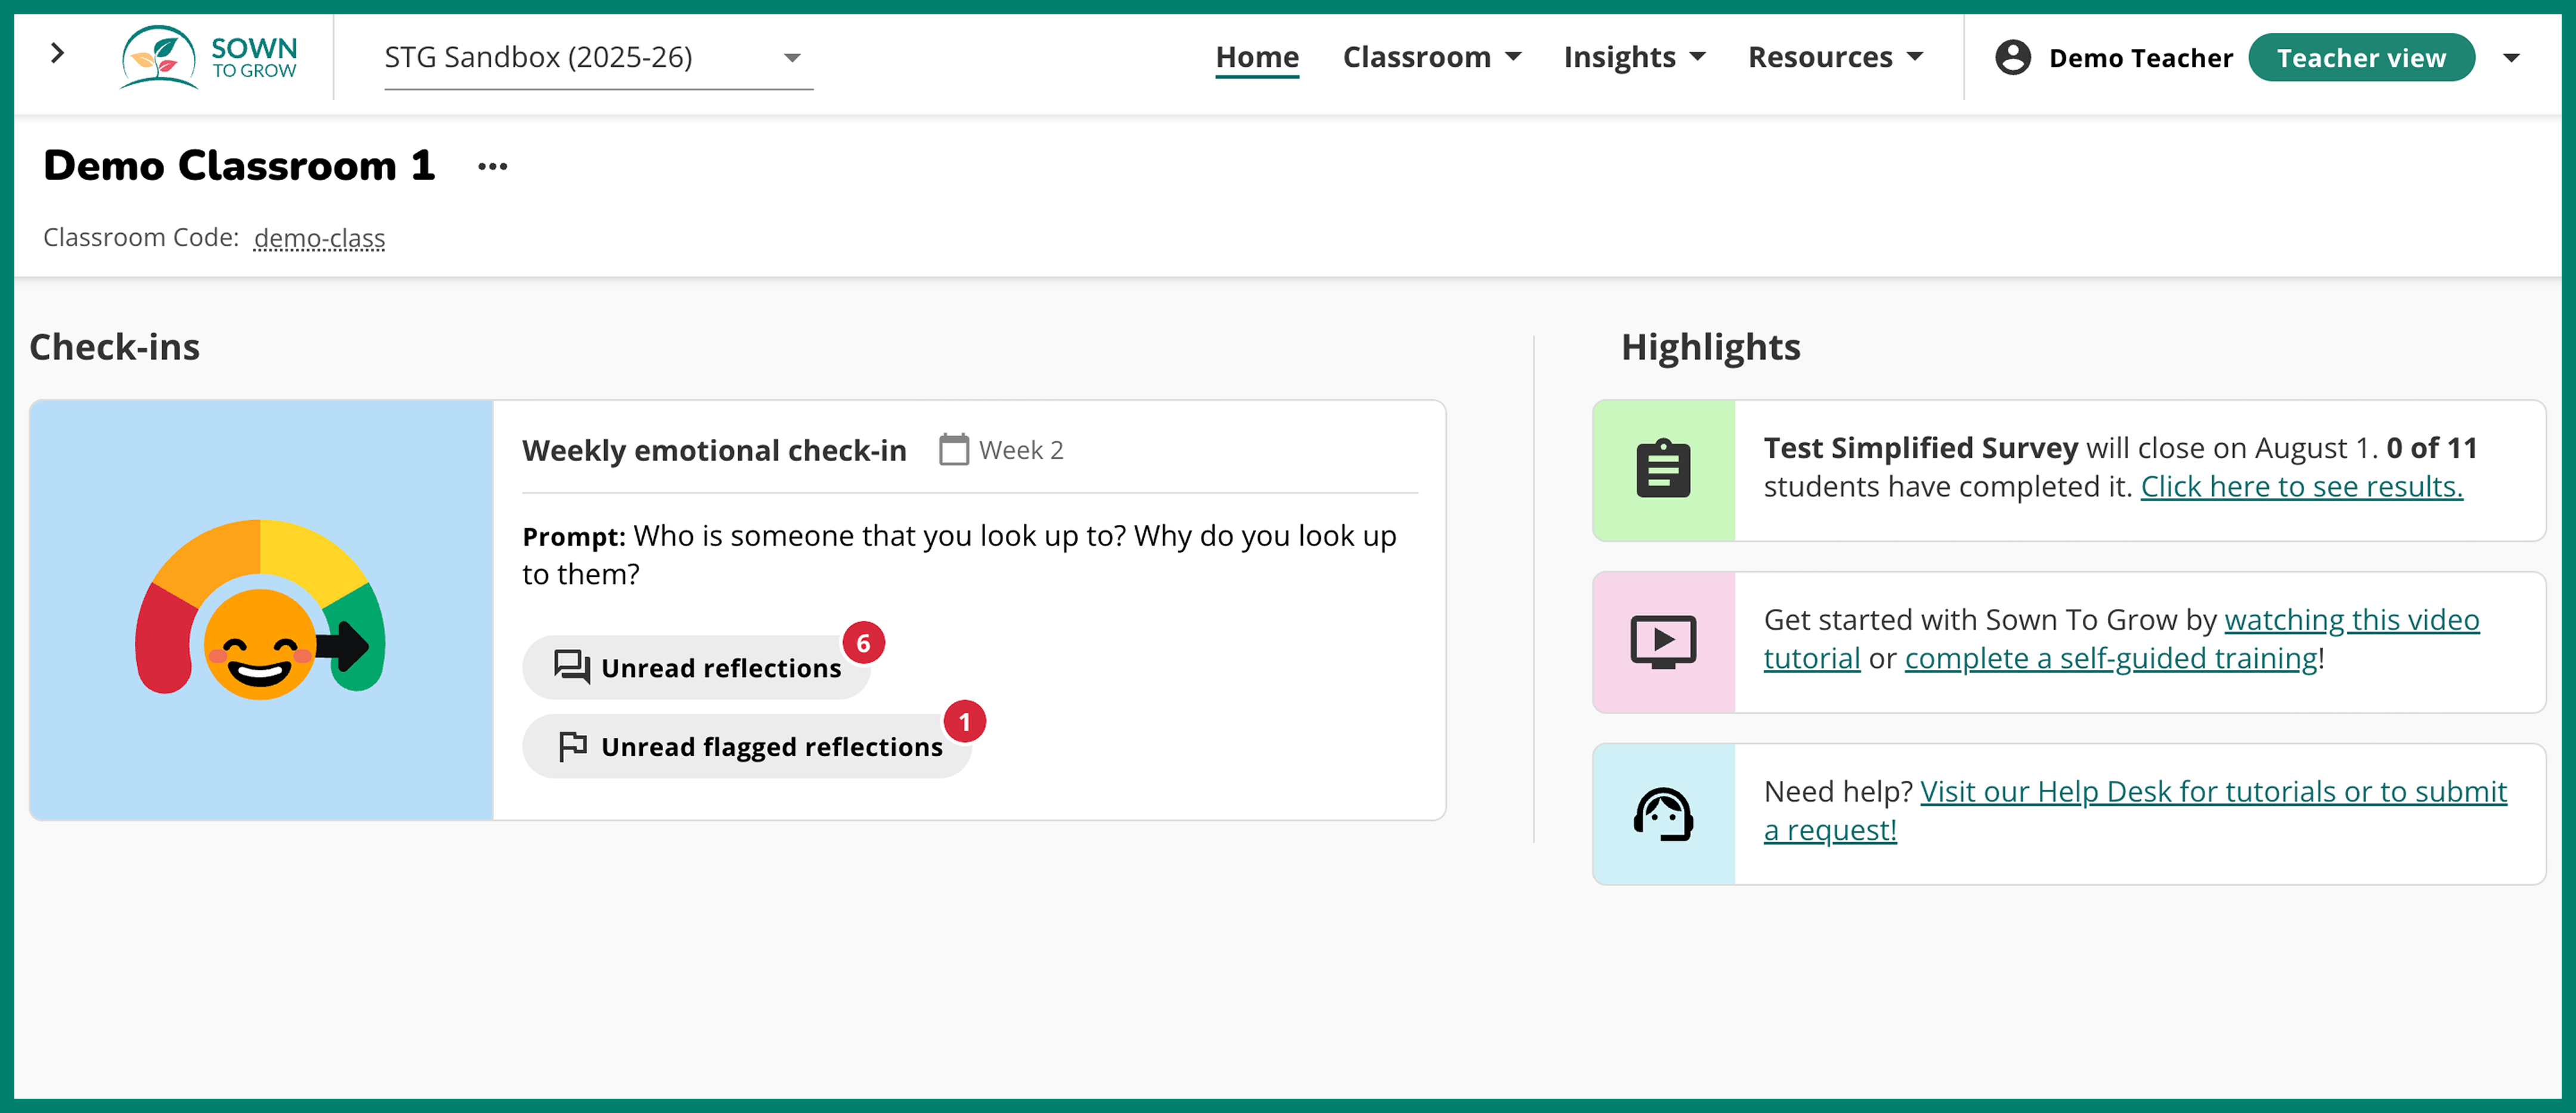Open the complete a self-guided training link
The image size is (2576, 1113).
[x=2110, y=658]
